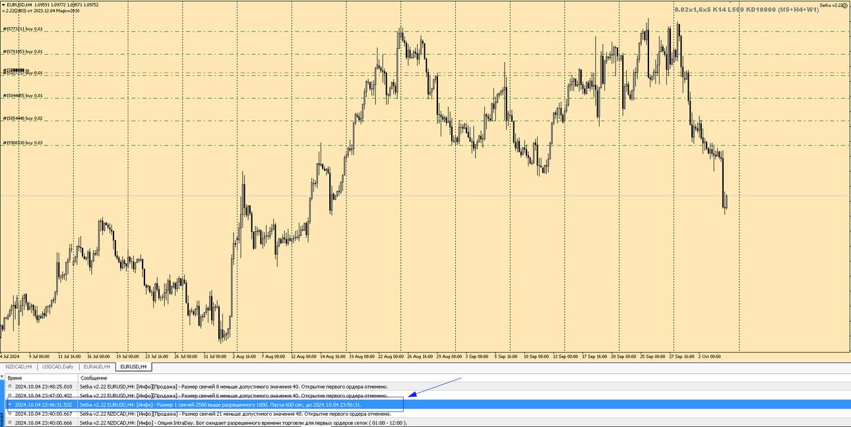Image resolution: width=851 pixels, height=427 pixels.
Task: Click the chart shift triangle marker at chart top
Action: pos(730,1)
